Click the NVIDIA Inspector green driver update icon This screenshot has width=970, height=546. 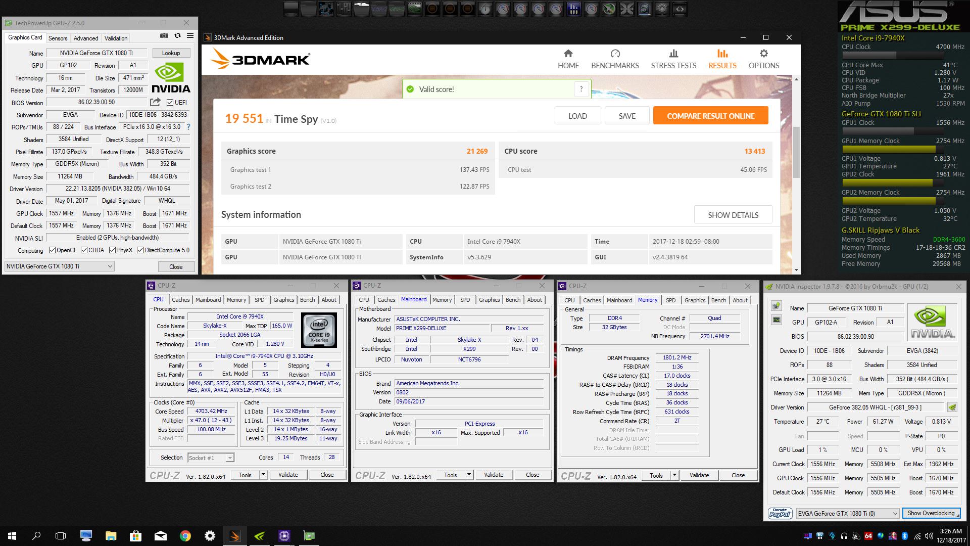pyautogui.click(x=952, y=407)
